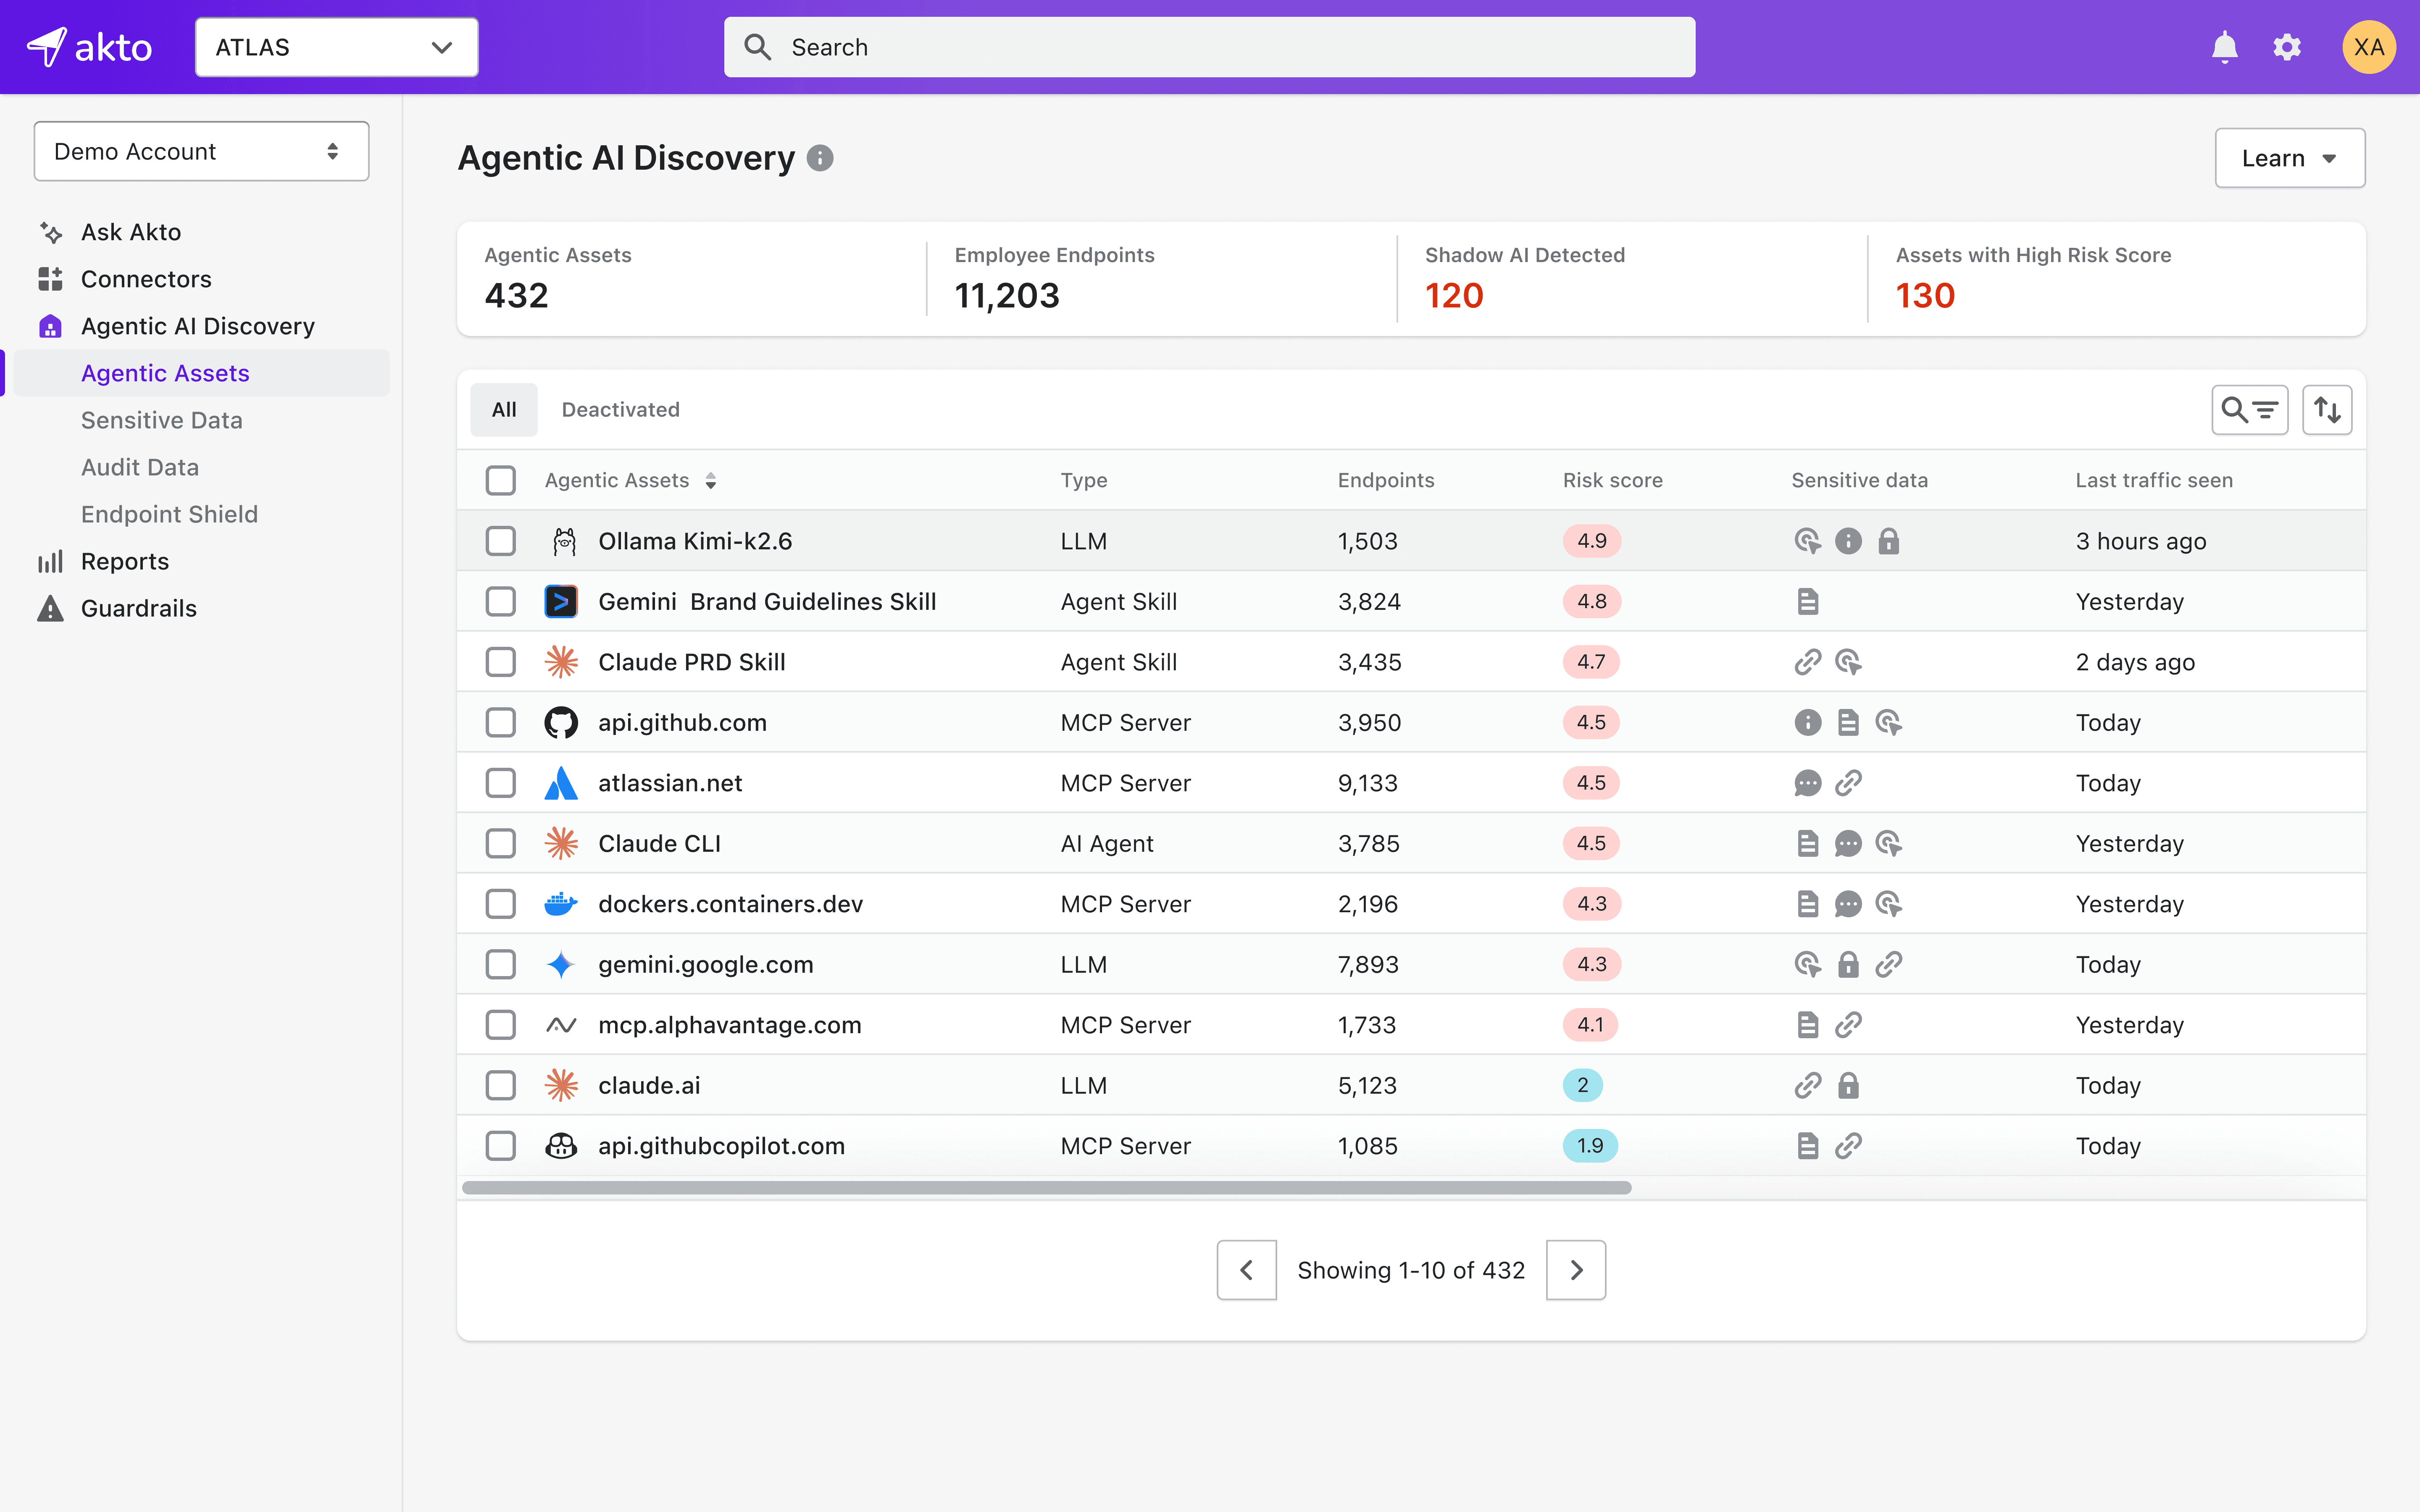2420x1512 pixels.
Task: Go to previous page of results
Action: [1246, 1270]
